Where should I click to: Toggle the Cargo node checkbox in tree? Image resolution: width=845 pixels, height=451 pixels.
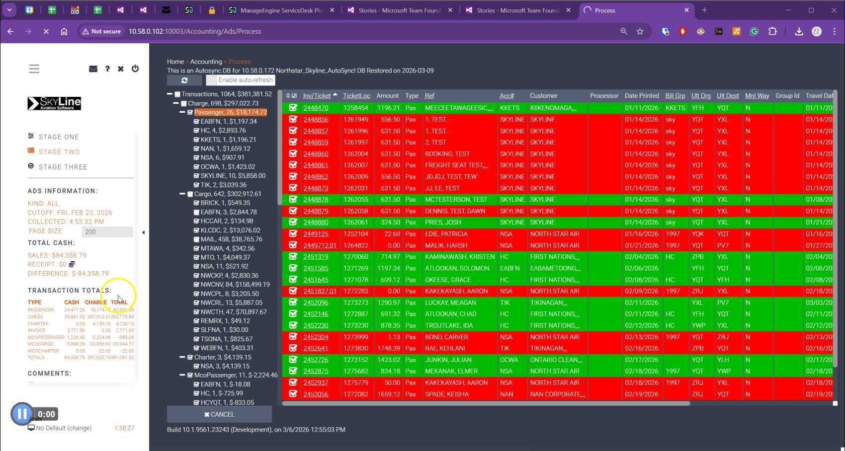pos(190,194)
